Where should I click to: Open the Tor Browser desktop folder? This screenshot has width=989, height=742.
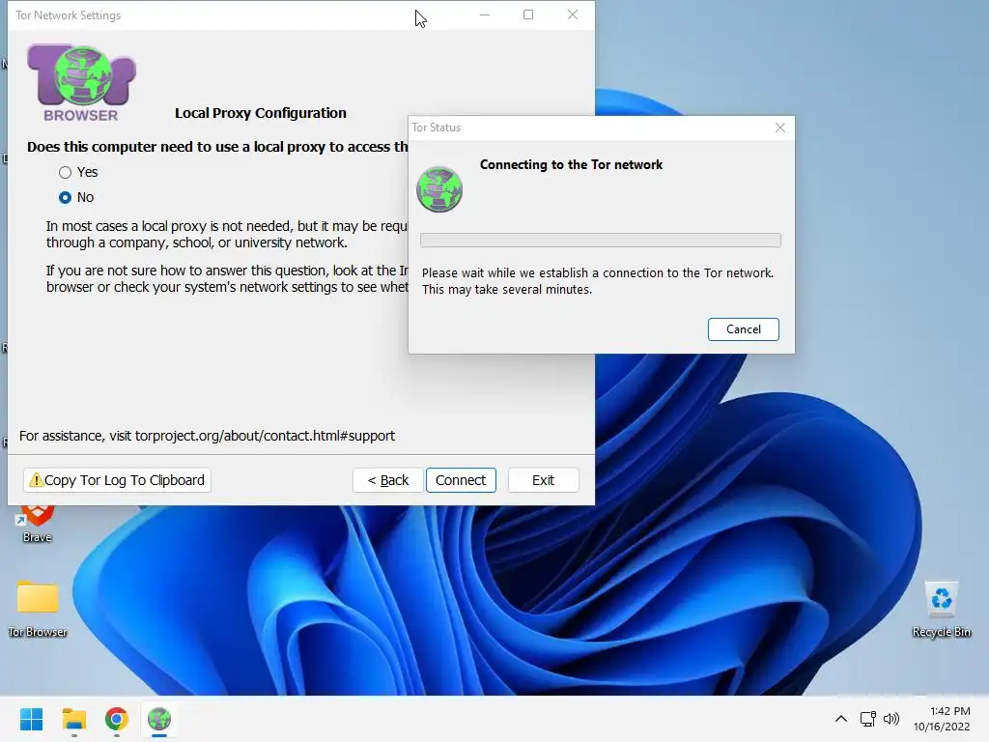[38, 609]
